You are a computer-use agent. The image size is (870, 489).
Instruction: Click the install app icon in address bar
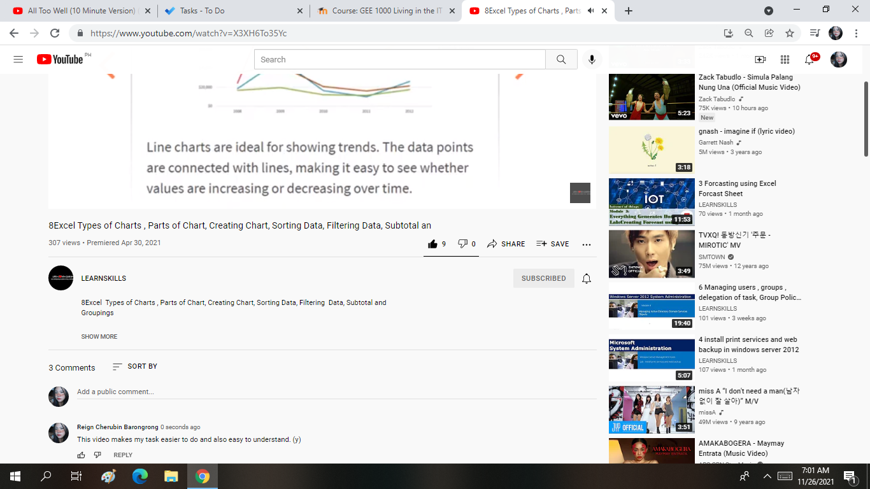point(729,33)
